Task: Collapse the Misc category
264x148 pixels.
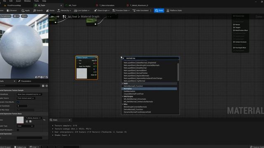Action: tap(123, 104)
